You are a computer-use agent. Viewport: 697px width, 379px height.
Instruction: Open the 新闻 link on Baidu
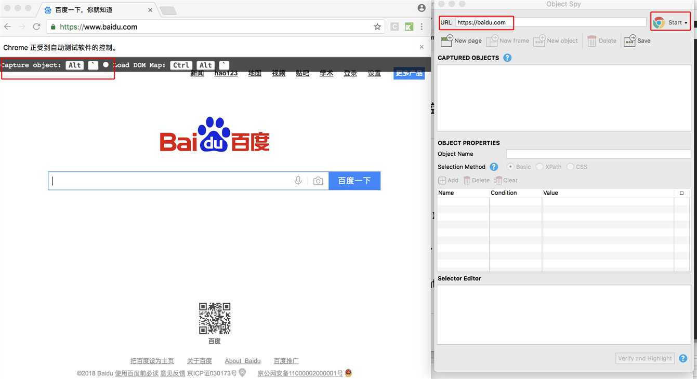[197, 73]
